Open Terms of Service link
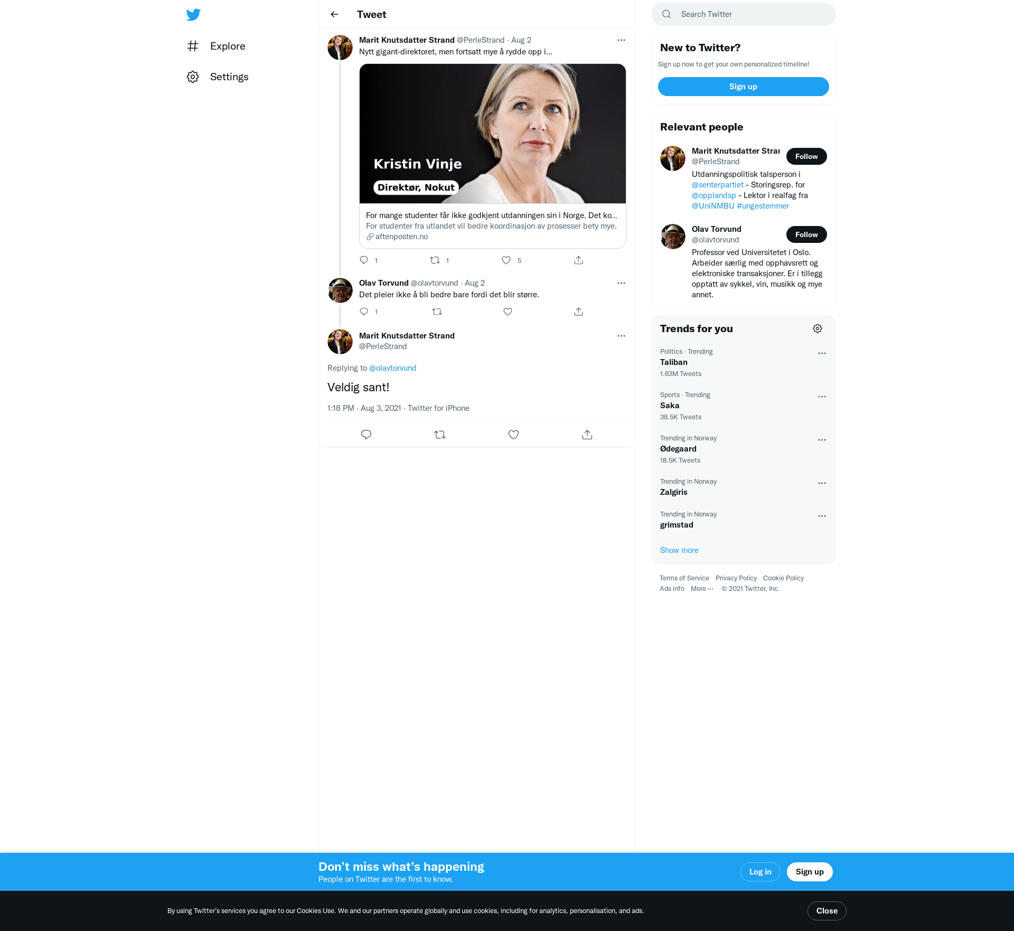The width and height of the screenshot is (1014, 931). 684,578
